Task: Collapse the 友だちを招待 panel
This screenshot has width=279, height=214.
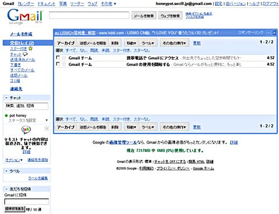Action: (7, 189)
